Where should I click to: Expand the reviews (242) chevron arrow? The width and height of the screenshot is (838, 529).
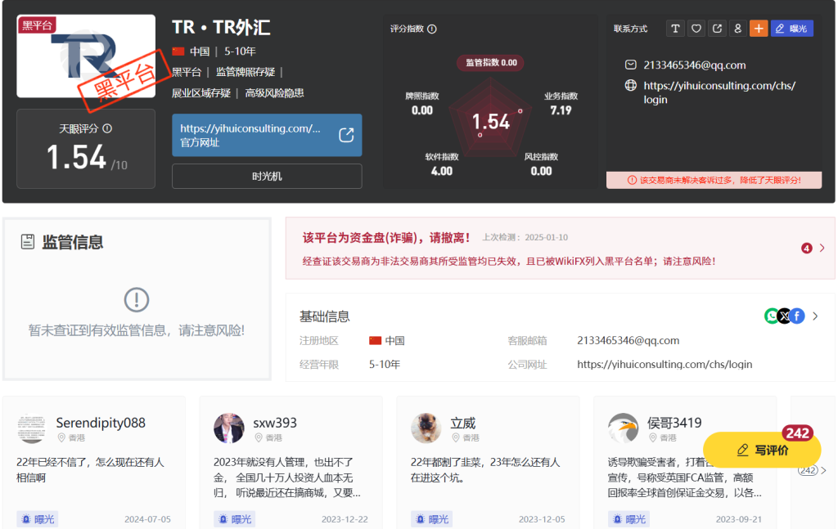[823, 470]
